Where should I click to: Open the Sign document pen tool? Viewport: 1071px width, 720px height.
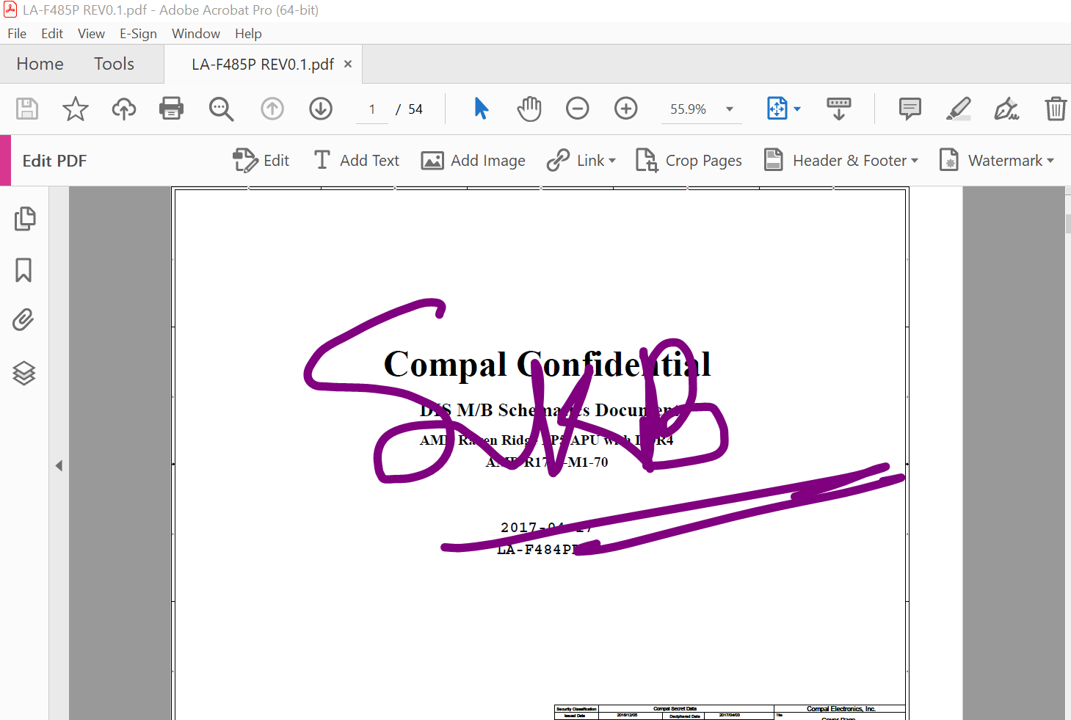pos(1006,109)
